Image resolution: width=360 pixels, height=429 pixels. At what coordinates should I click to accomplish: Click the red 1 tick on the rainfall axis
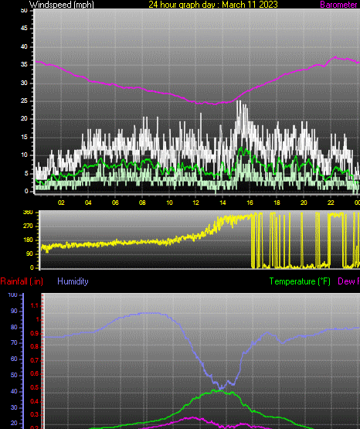tap(37, 319)
